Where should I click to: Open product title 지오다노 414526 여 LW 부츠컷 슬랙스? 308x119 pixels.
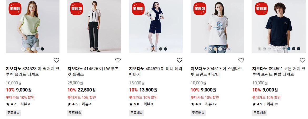click(x=93, y=72)
